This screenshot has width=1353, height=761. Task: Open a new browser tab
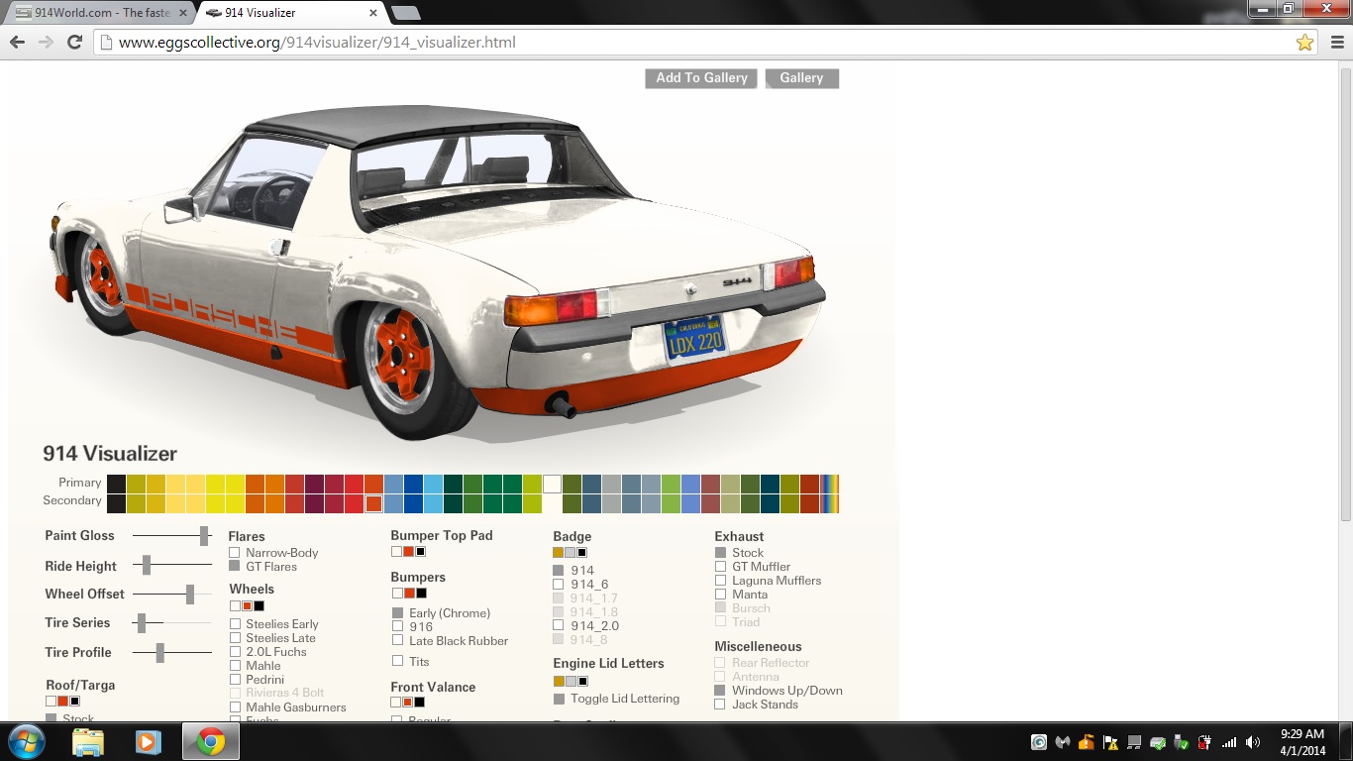pyautogui.click(x=405, y=13)
